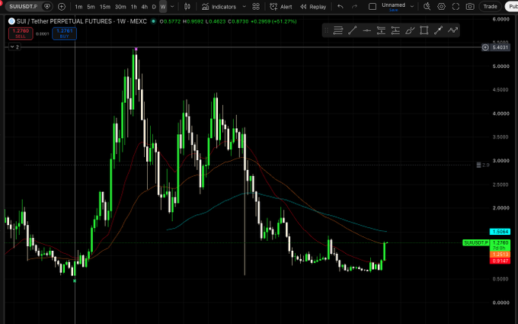Toggle fullscreen mode
Image resolution: width=518 pixels, height=324 pixels.
pos(456,7)
